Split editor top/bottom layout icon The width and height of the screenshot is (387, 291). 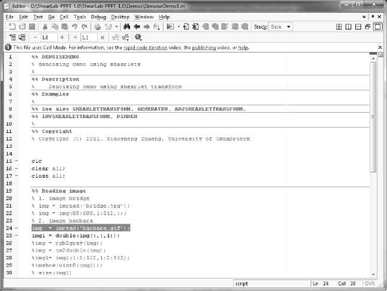pyautogui.click(x=358, y=27)
